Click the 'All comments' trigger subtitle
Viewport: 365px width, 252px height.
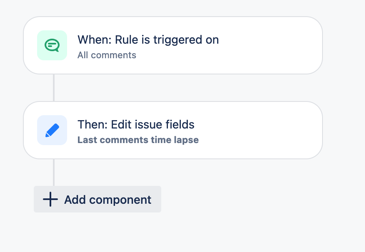pyautogui.click(x=107, y=55)
